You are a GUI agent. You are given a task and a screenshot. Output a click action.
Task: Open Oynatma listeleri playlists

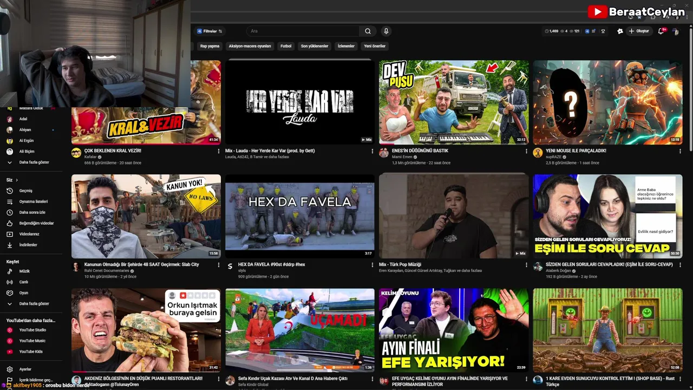[33, 201]
